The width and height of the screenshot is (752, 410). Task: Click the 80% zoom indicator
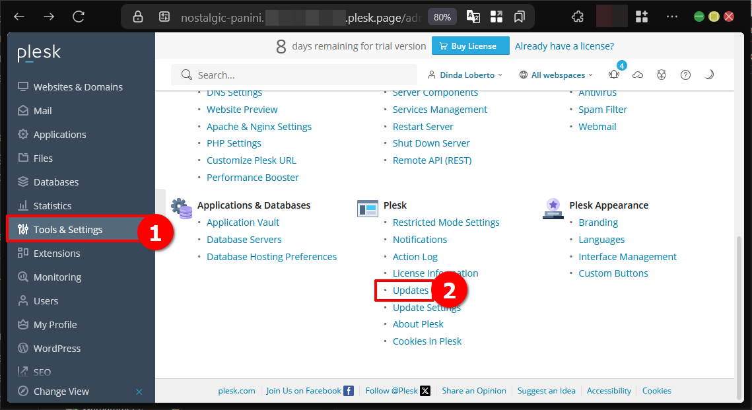pyautogui.click(x=442, y=17)
